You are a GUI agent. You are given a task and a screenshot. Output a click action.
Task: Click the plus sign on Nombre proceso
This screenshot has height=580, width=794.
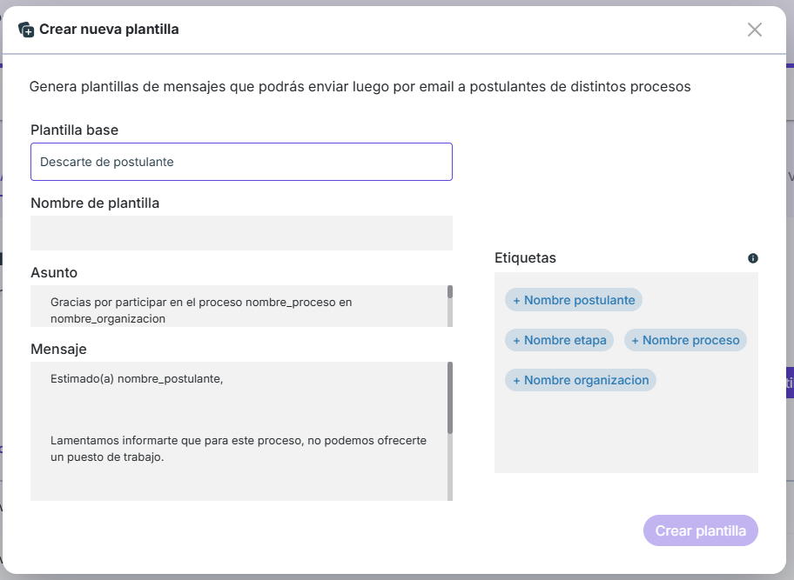click(x=635, y=341)
